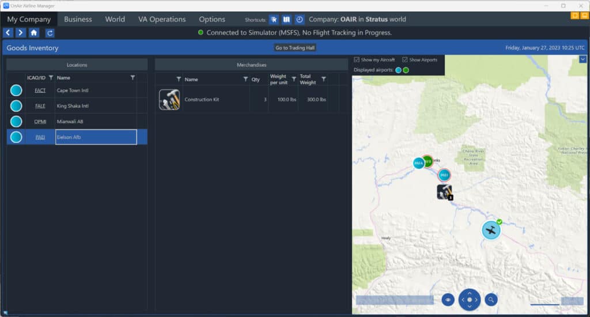Viewport: 590px width, 317px height.
Task: Toggle the eye visibility button on map
Action: click(x=448, y=299)
